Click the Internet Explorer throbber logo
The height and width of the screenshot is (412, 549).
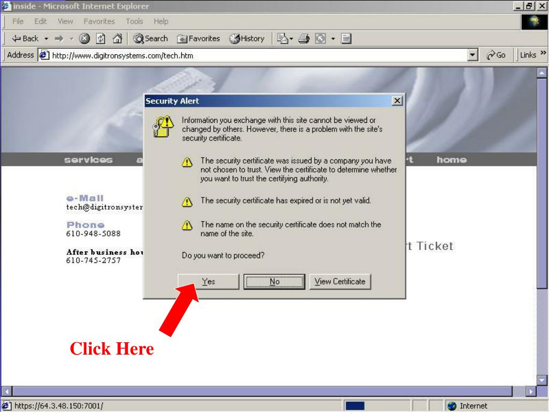pyautogui.click(x=533, y=21)
